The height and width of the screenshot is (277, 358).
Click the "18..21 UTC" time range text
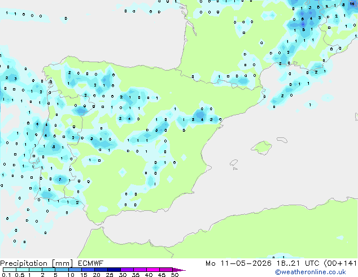click(x=297, y=263)
